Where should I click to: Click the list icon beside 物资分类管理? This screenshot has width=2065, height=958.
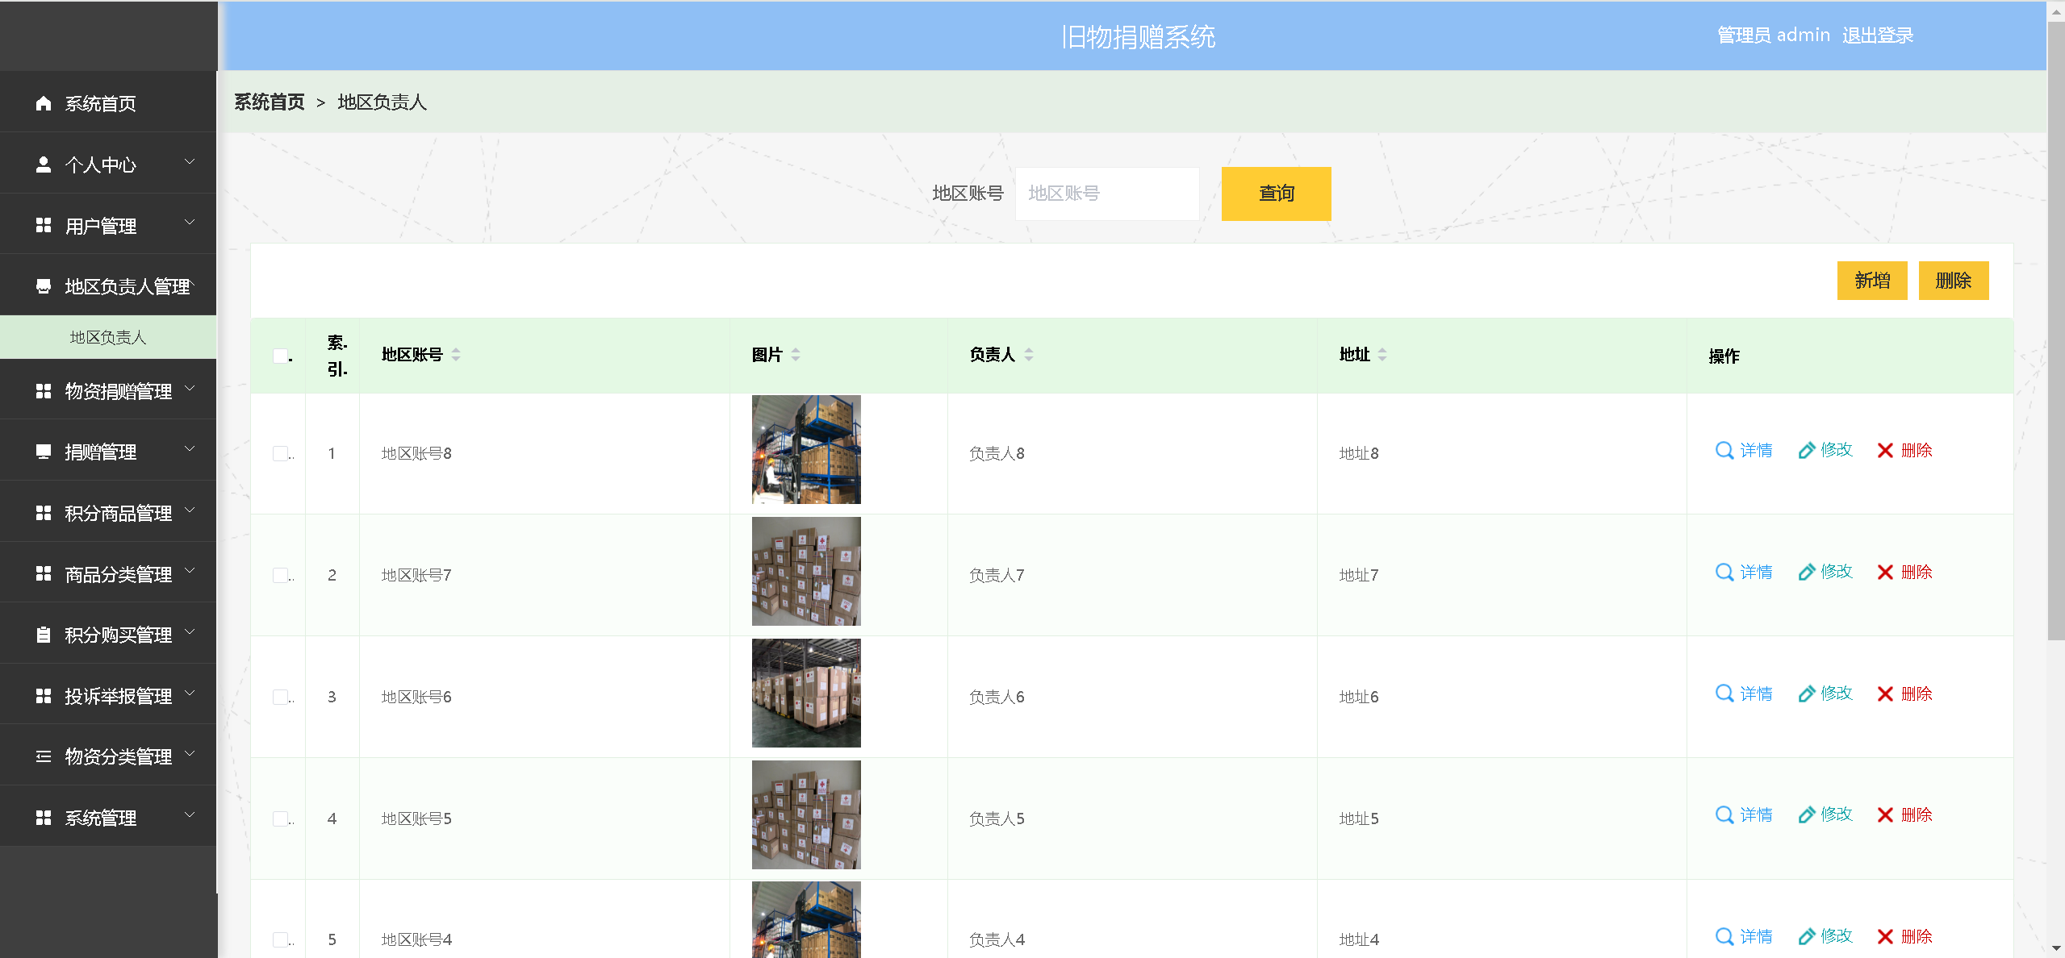44,756
